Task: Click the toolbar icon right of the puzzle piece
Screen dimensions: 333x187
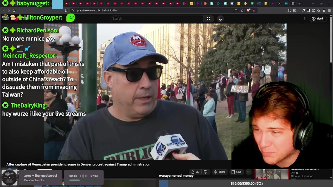Action: 295,10
